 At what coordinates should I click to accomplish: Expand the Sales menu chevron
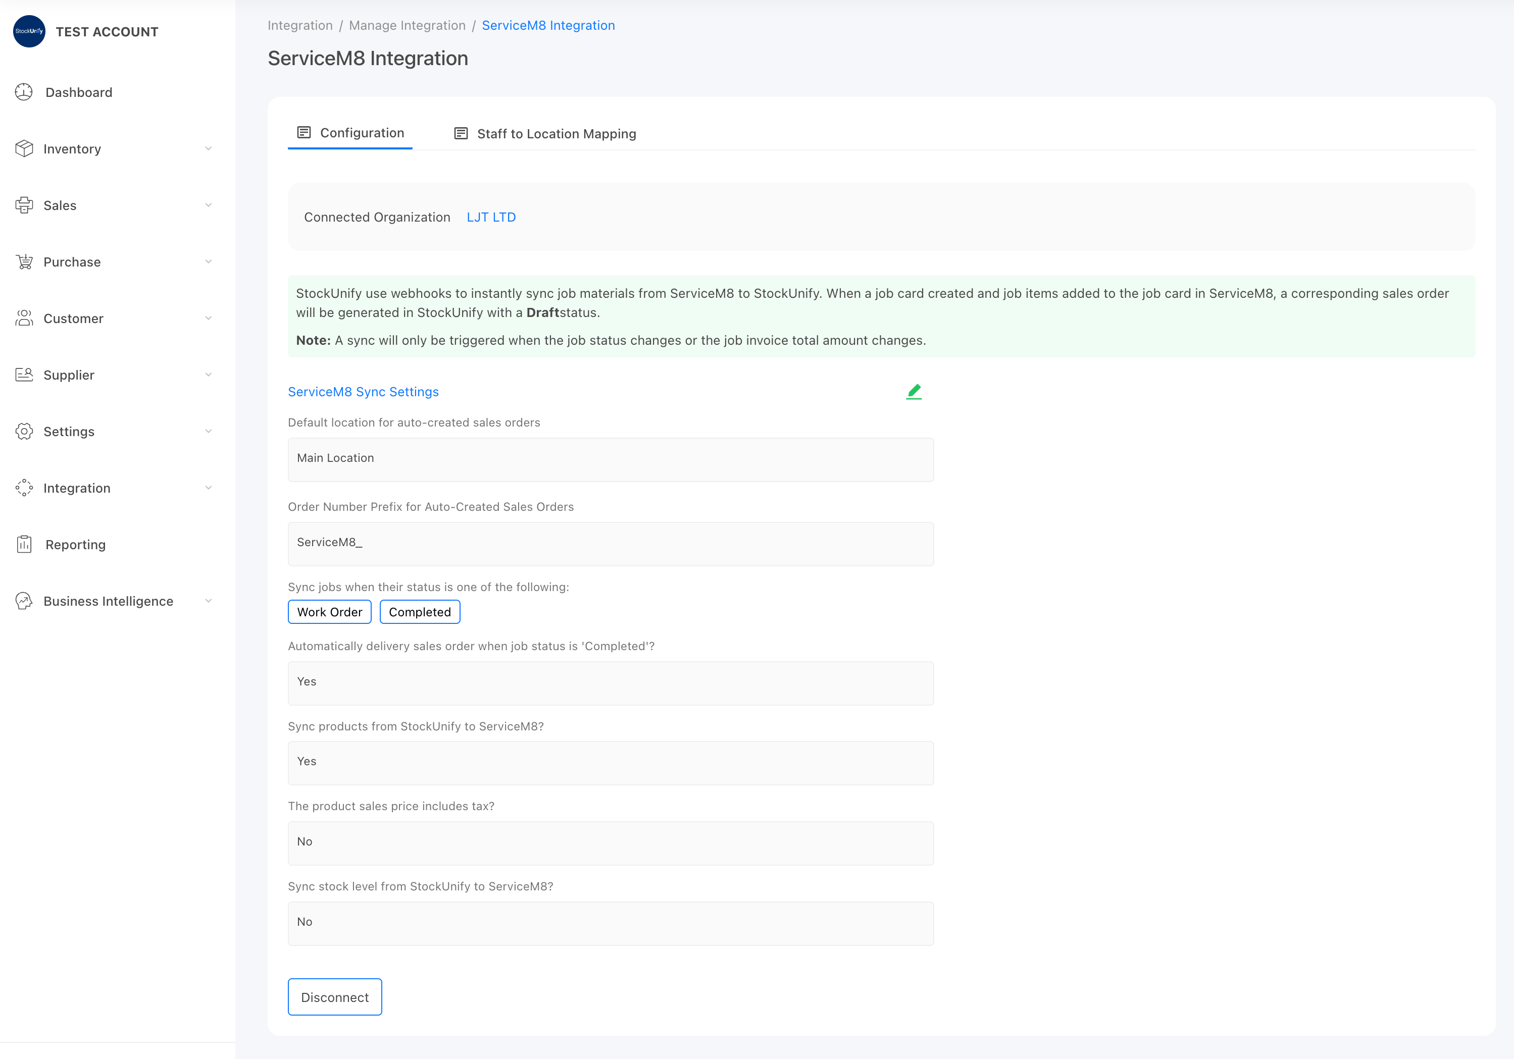click(209, 205)
